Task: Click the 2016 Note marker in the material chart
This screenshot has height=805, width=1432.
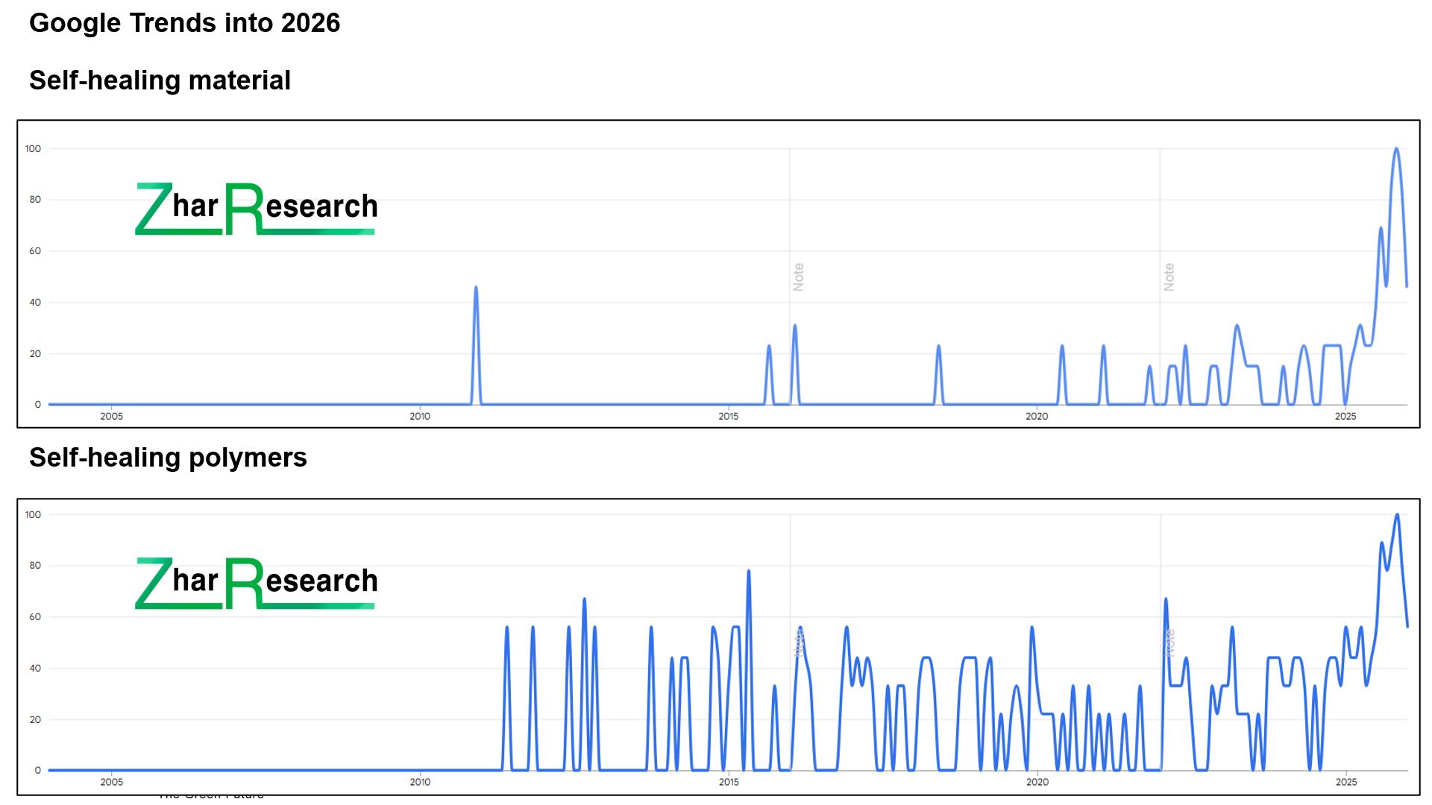Action: point(798,277)
